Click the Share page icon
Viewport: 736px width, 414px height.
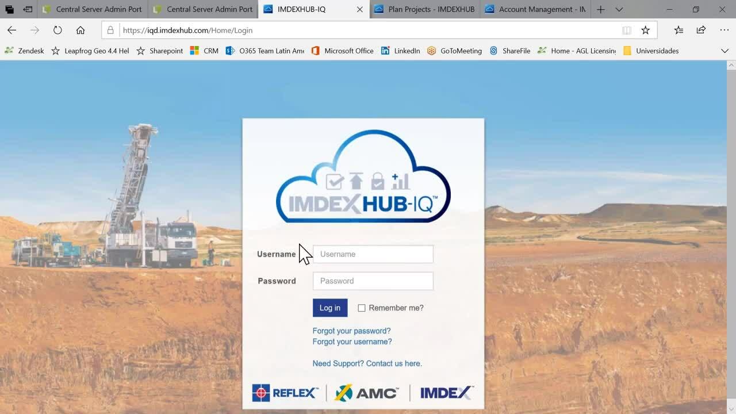click(701, 30)
